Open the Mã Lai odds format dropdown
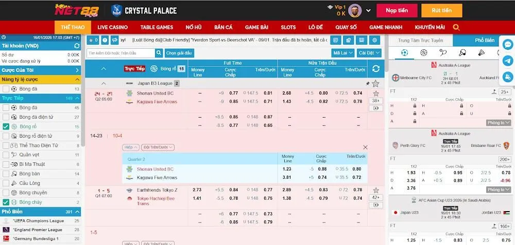Viewport: 515px width, 245px height. (343, 53)
